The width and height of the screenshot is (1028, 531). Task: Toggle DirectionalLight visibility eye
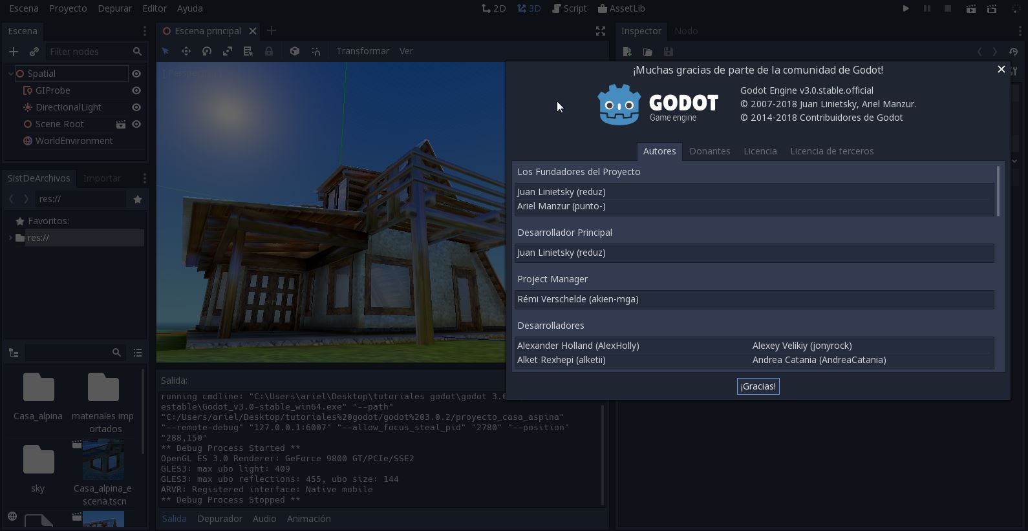pos(136,107)
